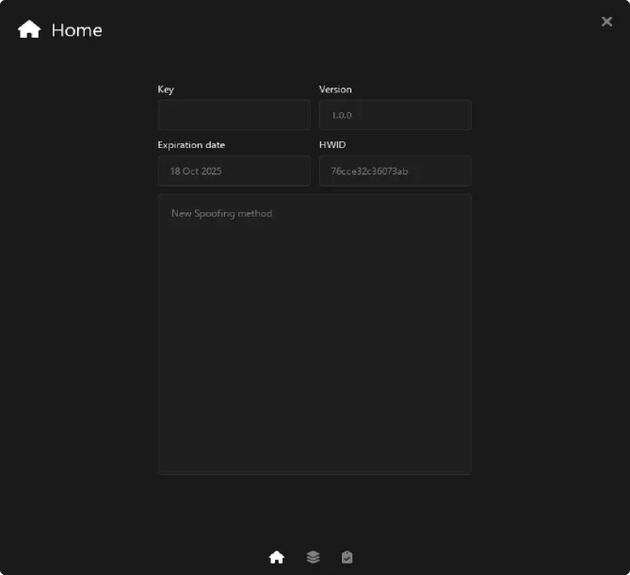Click the "New Spoofing method" text
The height and width of the screenshot is (575, 630).
[221, 214]
